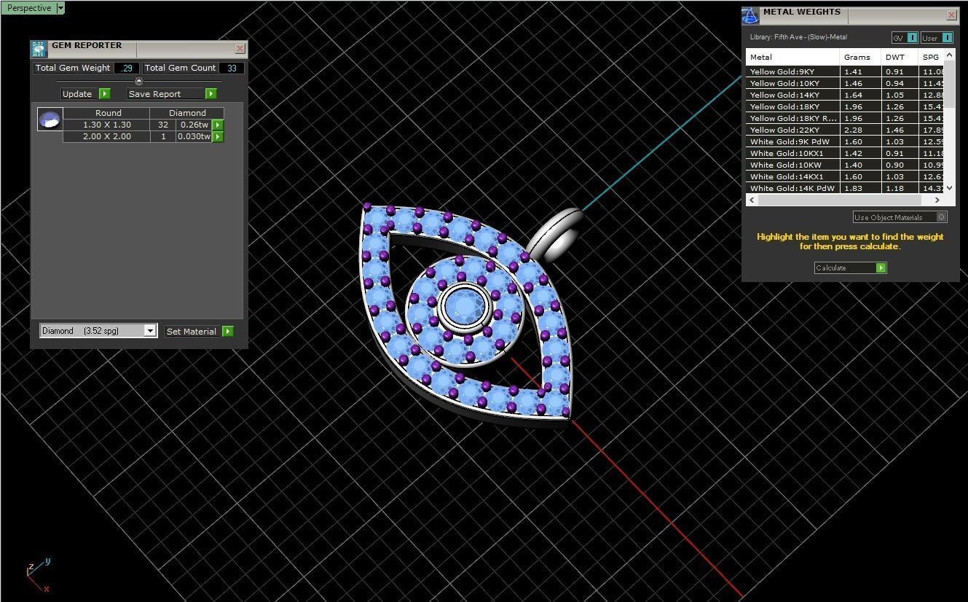Click the Metal column header
968x602 pixels.
pyautogui.click(x=792, y=57)
